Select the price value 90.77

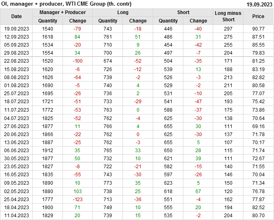[258, 29]
